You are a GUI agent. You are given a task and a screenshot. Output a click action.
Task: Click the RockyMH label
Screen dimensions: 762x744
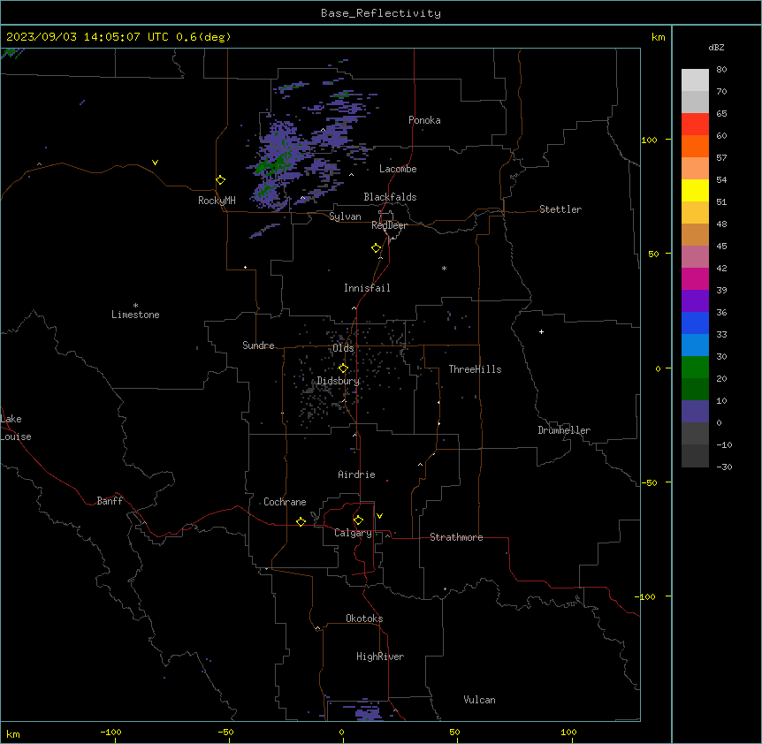[217, 201]
